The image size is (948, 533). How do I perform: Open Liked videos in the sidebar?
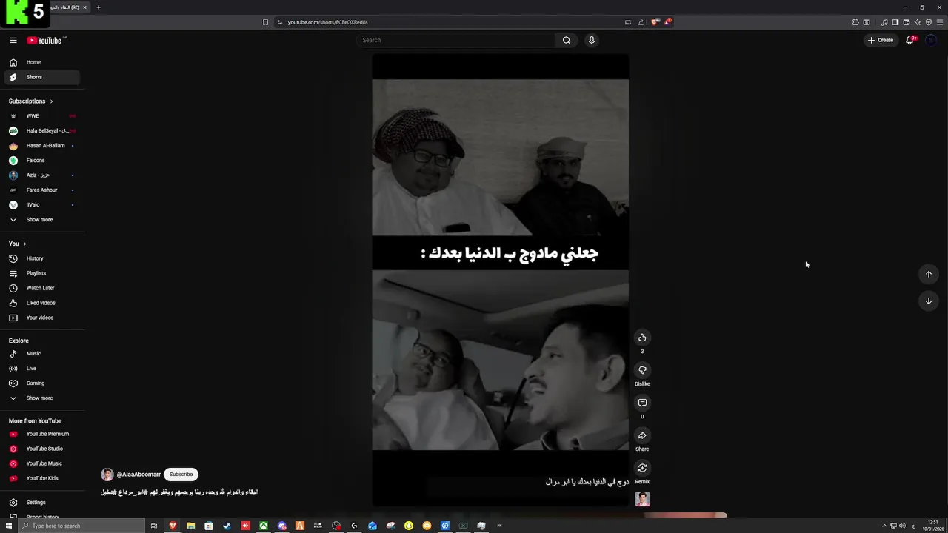pos(42,303)
